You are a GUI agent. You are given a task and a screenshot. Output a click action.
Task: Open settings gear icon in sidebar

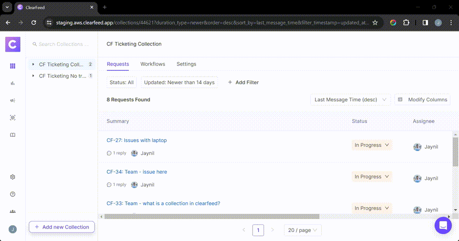pos(12,177)
